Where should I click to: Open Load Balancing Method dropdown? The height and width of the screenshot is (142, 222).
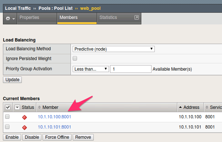pyautogui.click(x=114, y=49)
